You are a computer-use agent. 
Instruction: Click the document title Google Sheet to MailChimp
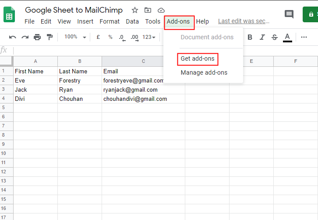click(74, 10)
